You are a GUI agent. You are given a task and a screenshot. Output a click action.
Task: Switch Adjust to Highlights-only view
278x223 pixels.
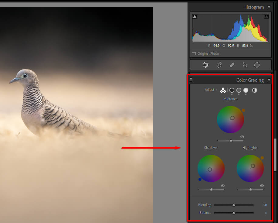(246, 90)
